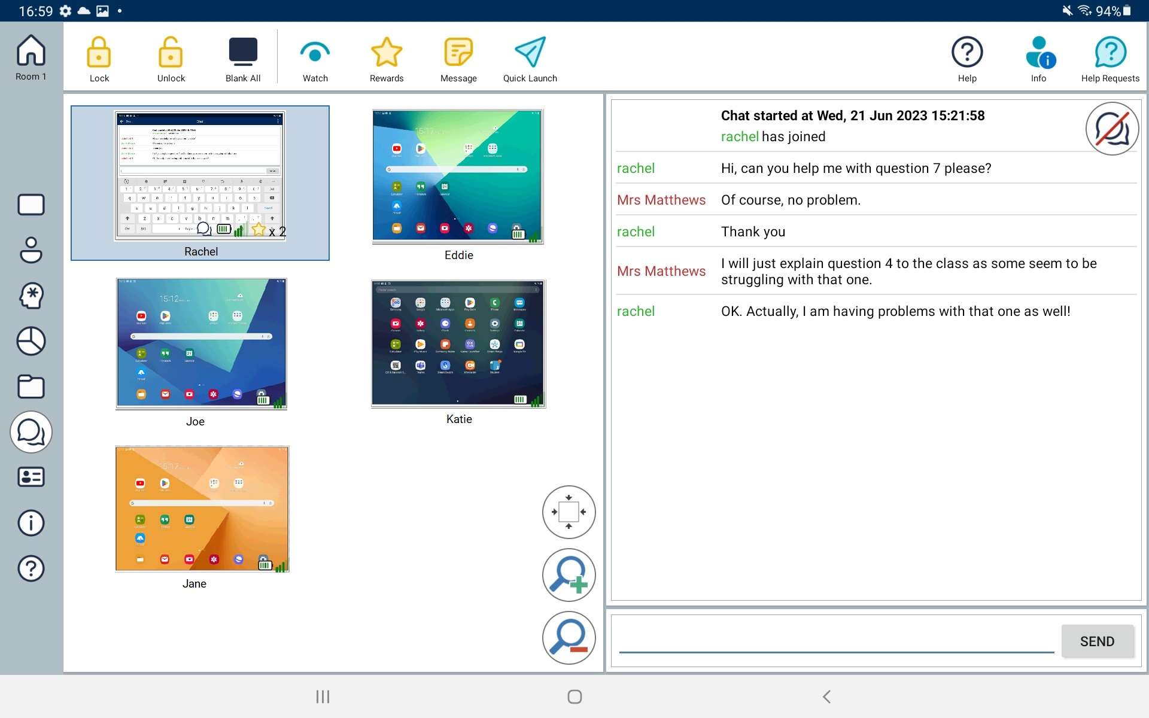
Task: Toggle the disable chat crossed-bubble icon
Action: (x=1111, y=129)
